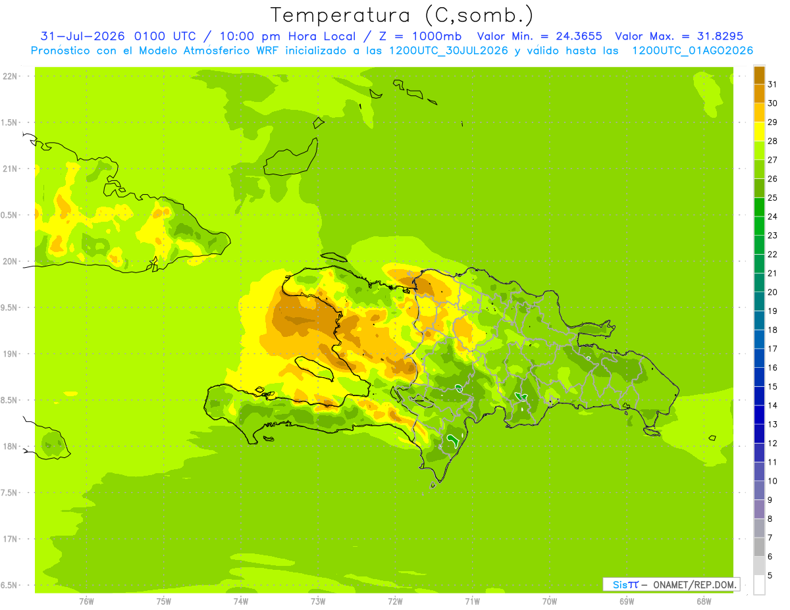Click the '73W' longitude label

pos(318,601)
